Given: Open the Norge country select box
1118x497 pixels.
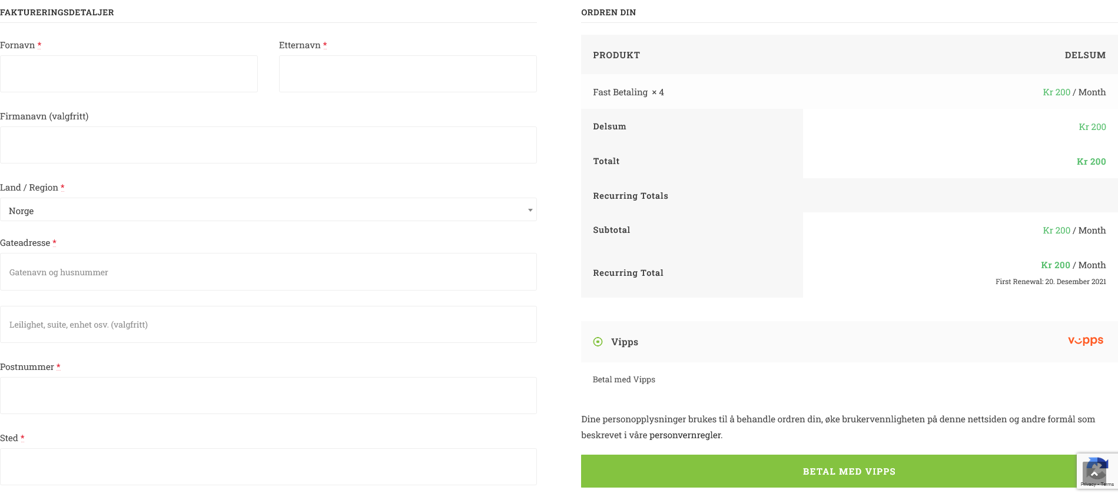Looking at the screenshot, I should click(268, 210).
